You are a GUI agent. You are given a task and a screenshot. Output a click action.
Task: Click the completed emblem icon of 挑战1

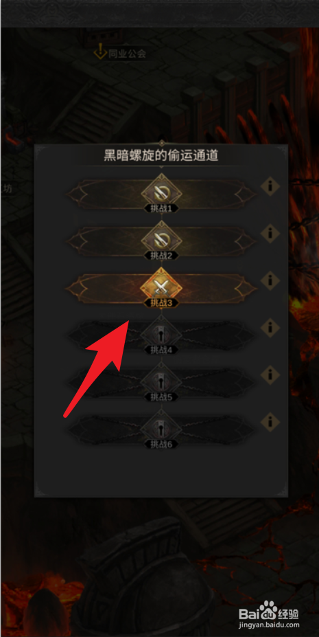point(161,193)
